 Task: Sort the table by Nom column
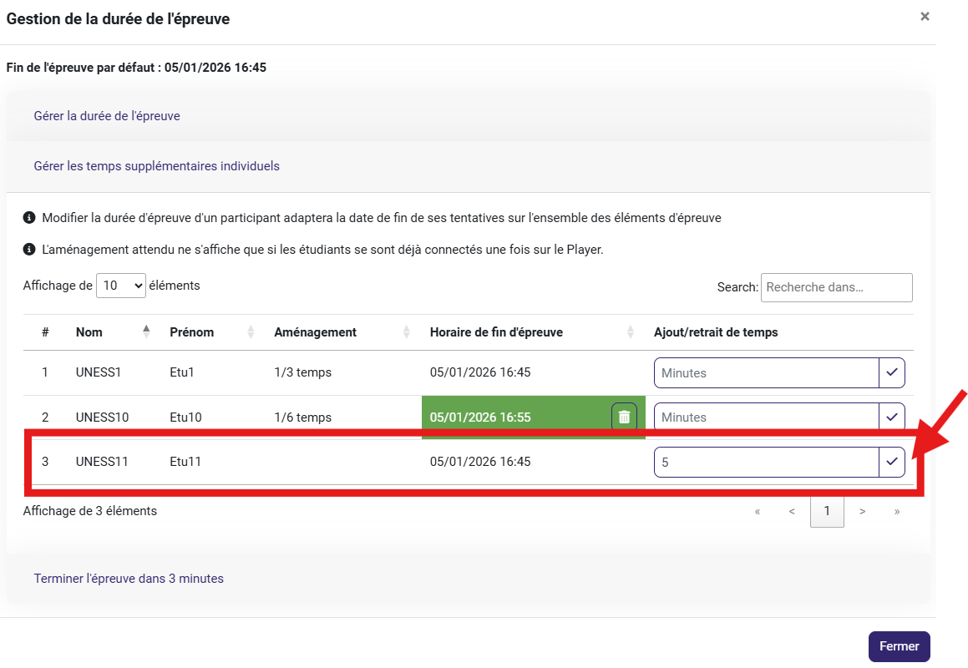(x=89, y=332)
